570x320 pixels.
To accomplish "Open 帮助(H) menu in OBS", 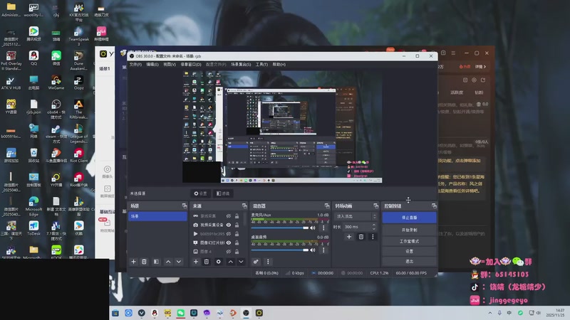I will 279,64.
